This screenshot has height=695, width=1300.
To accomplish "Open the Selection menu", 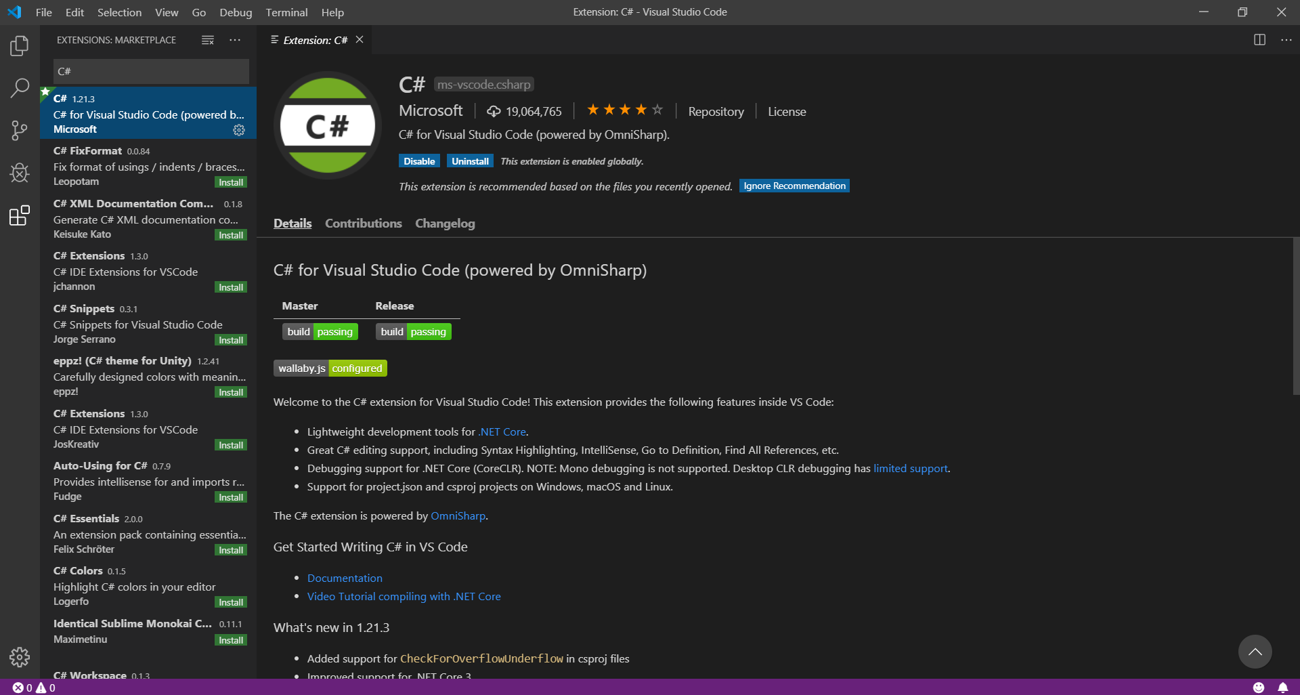I will (x=119, y=12).
